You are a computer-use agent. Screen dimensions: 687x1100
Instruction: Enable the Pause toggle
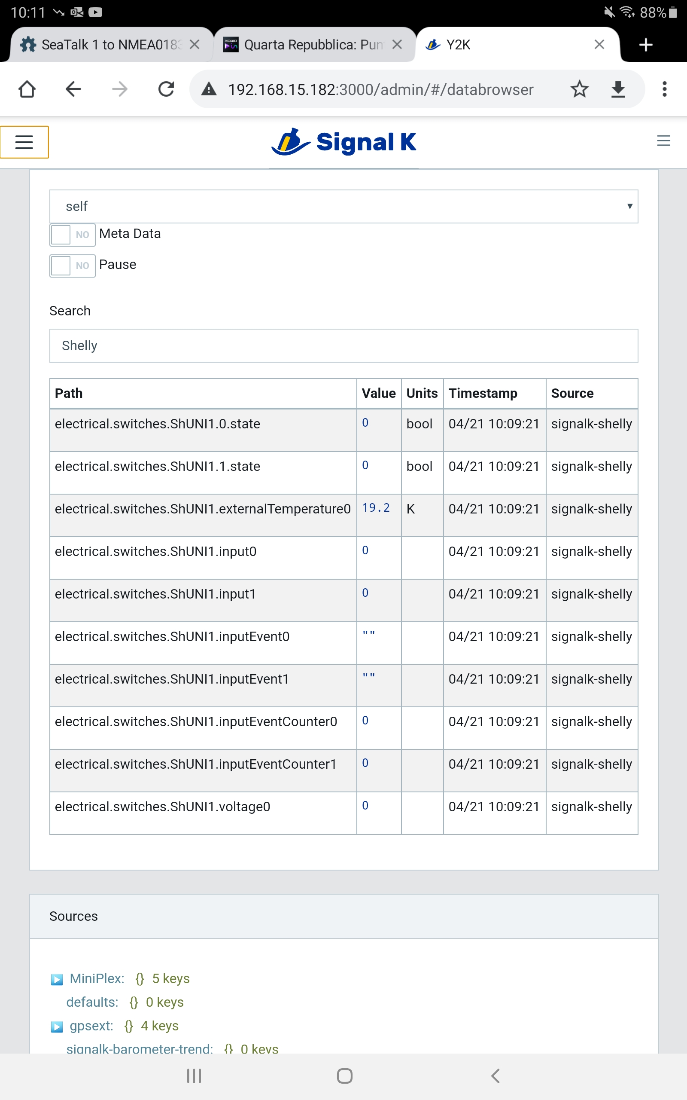click(x=72, y=266)
